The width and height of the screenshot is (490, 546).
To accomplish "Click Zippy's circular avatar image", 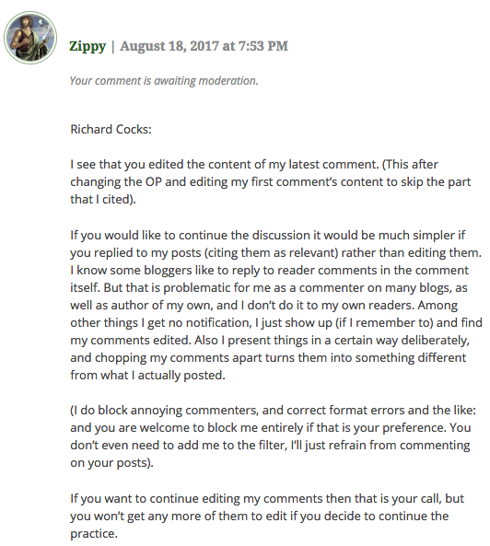I will (x=30, y=38).
